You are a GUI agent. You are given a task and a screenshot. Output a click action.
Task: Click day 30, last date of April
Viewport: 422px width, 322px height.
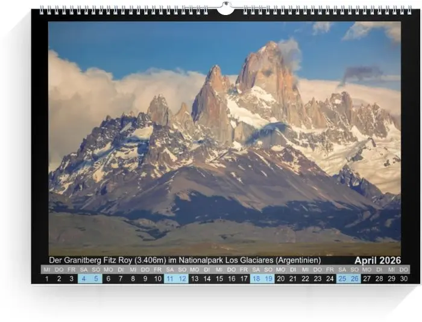pos(404,279)
